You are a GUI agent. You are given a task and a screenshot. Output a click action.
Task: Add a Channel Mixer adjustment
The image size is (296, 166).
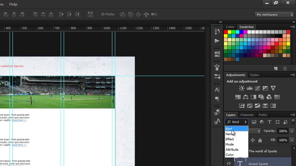[269, 97]
